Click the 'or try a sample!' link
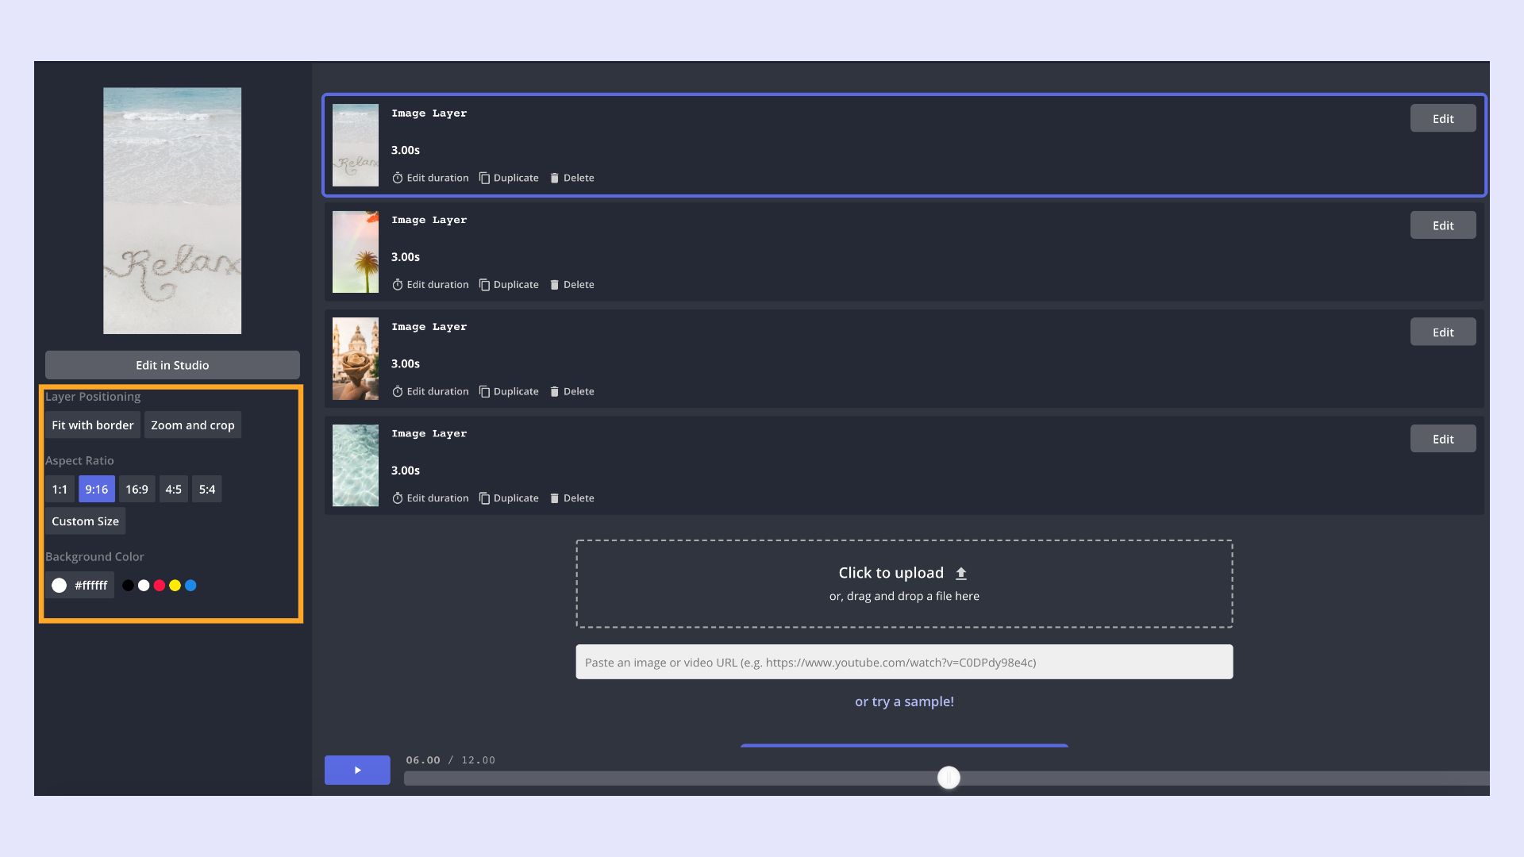 pyautogui.click(x=904, y=701)
